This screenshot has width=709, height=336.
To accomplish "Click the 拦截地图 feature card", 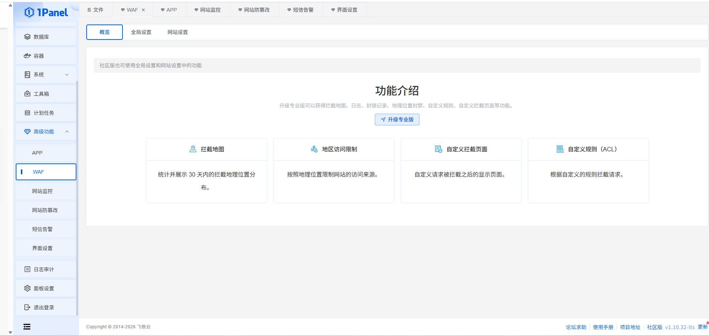I will (x=207, y=170).
